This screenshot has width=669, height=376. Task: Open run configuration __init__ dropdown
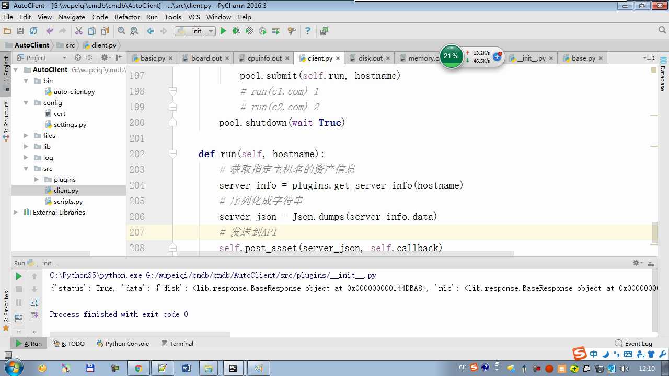pyautogui.click(x=195, y=31)
